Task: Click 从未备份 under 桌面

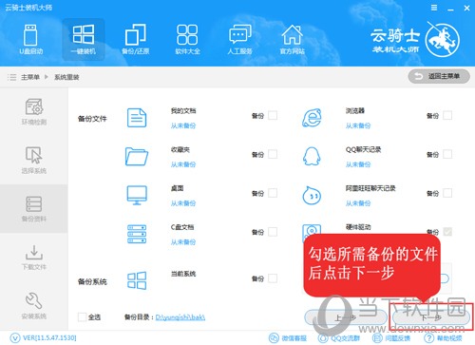Action: [x=183, y=203]
